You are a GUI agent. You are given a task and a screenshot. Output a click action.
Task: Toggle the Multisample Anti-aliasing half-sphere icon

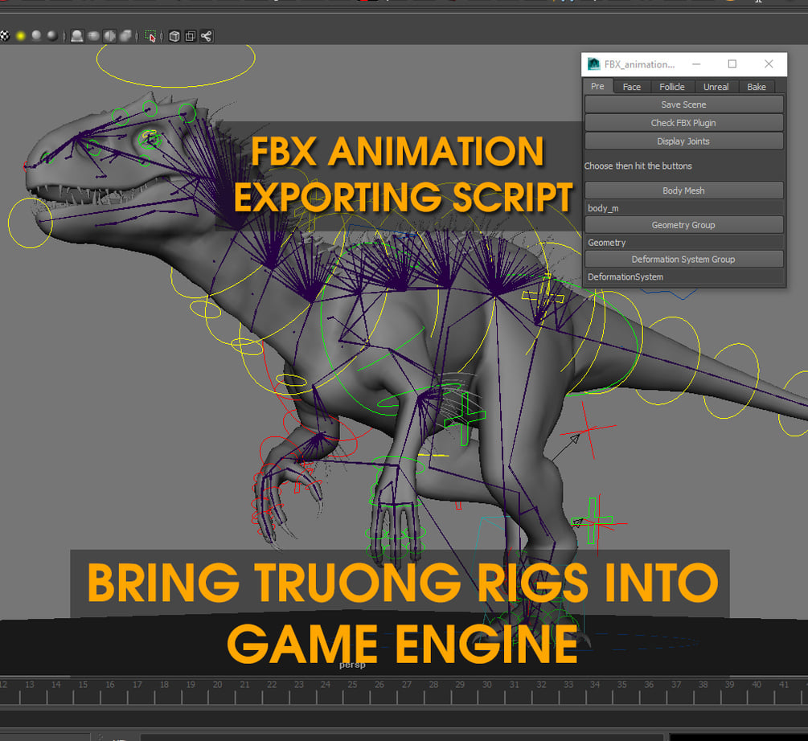[109, 36]
